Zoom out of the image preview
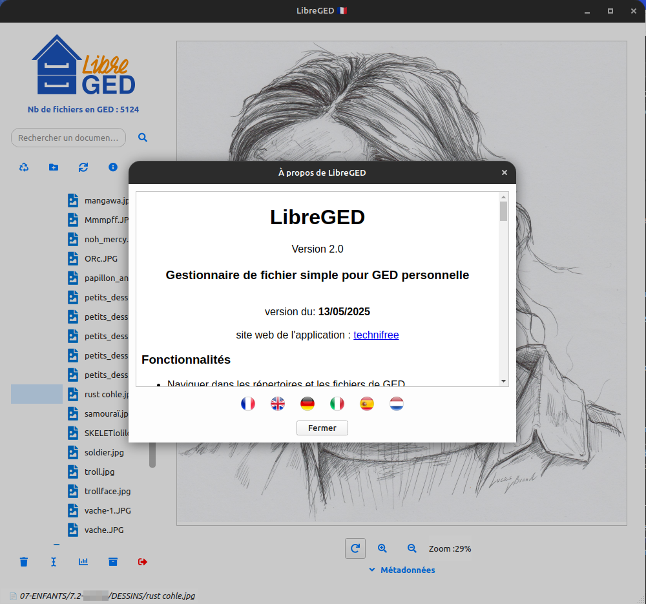Screen dimensions: 646x604 pos(412,548)
